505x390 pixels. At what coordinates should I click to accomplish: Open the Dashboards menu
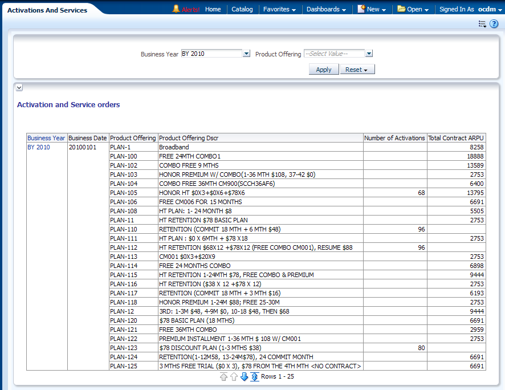tap(327, 9)
